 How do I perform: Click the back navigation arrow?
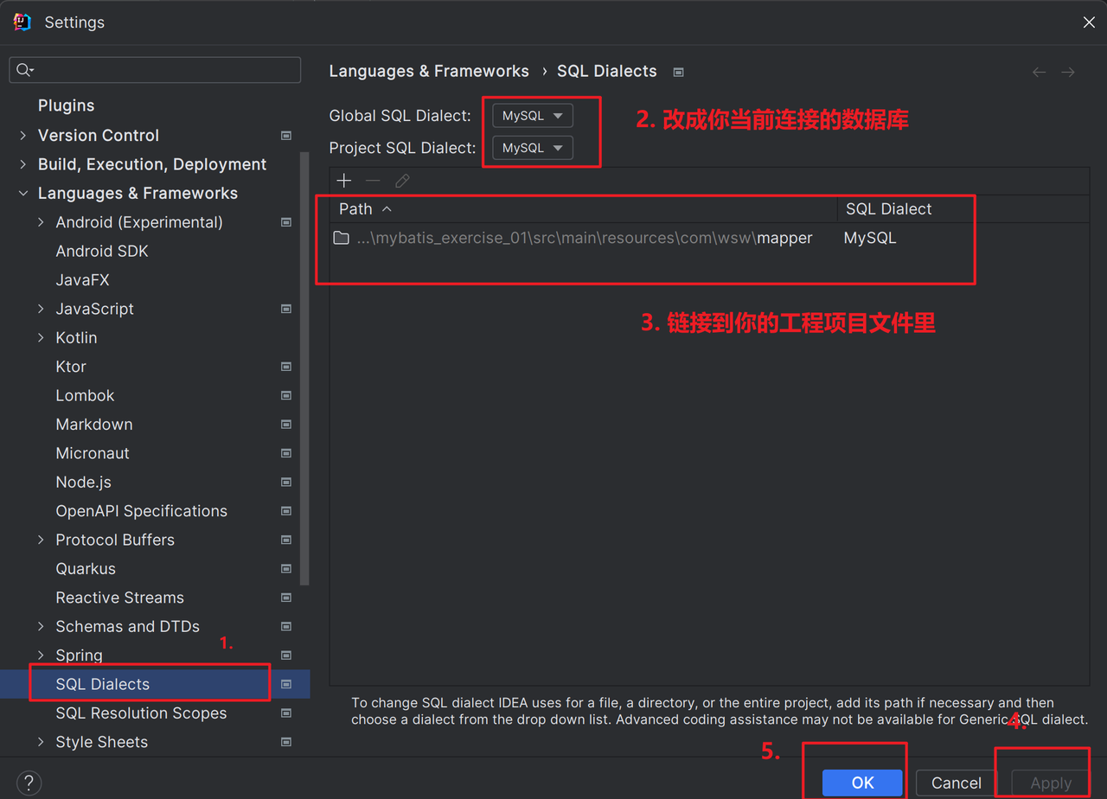(x=1040, y=72)
